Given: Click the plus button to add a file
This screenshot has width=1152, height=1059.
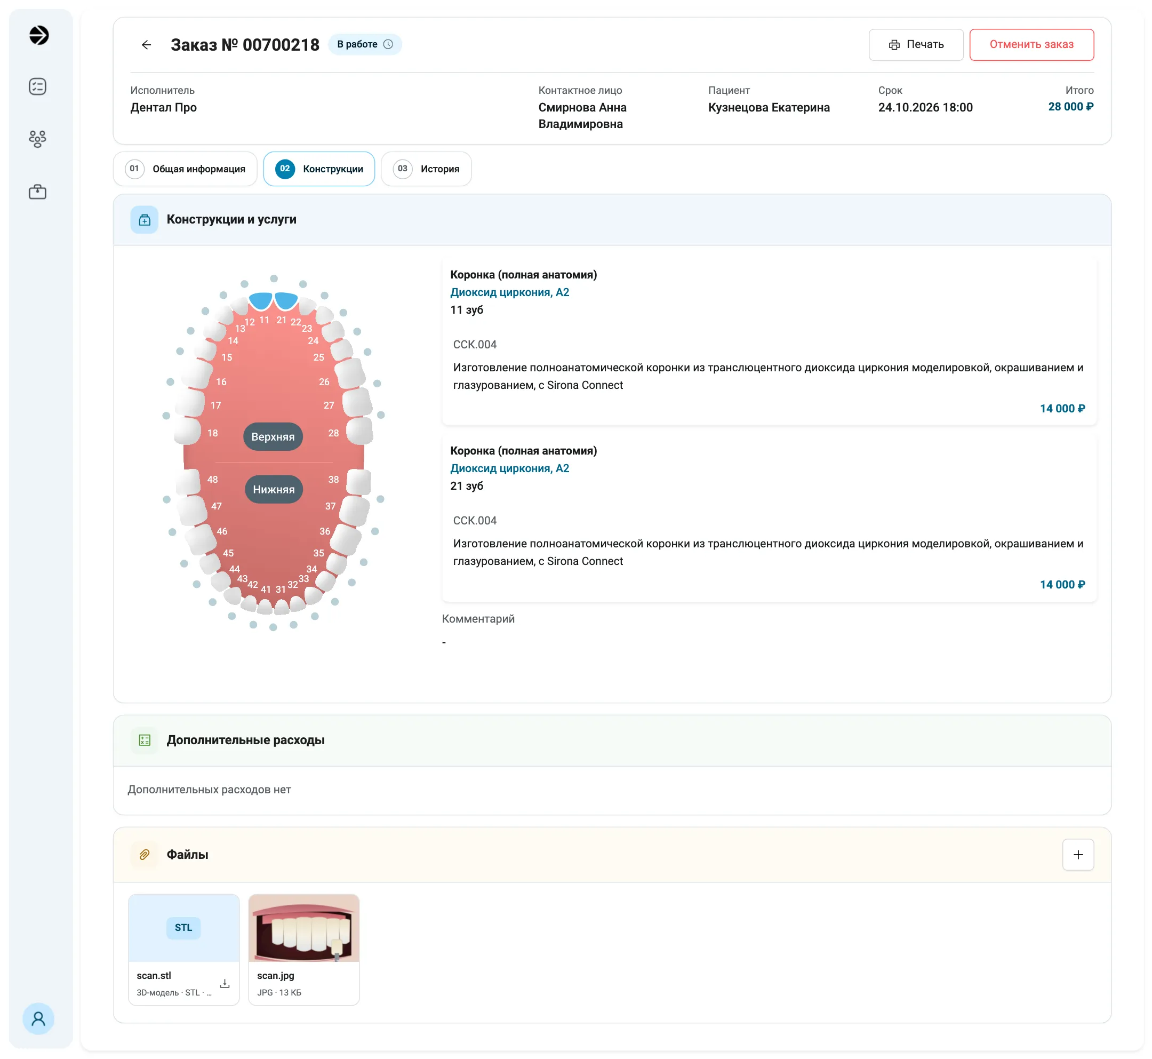Looking at the screenshot, I should tap(1078, 855).
